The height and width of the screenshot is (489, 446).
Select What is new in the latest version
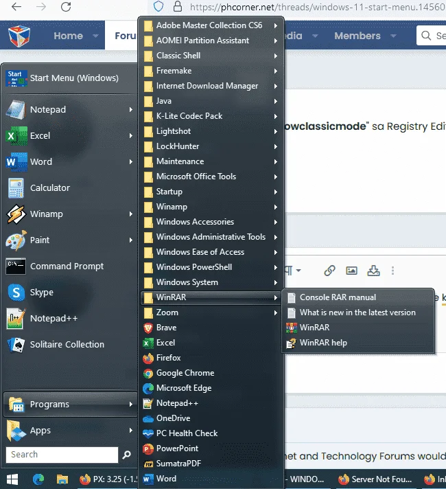(x=357, y=312)
